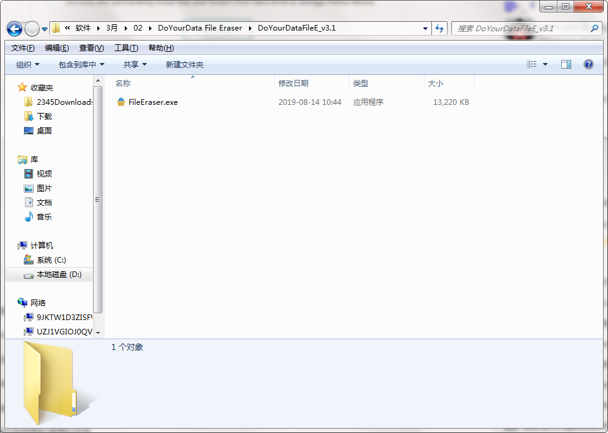Click the folder icon in address bar

click(x=56, y=28)
